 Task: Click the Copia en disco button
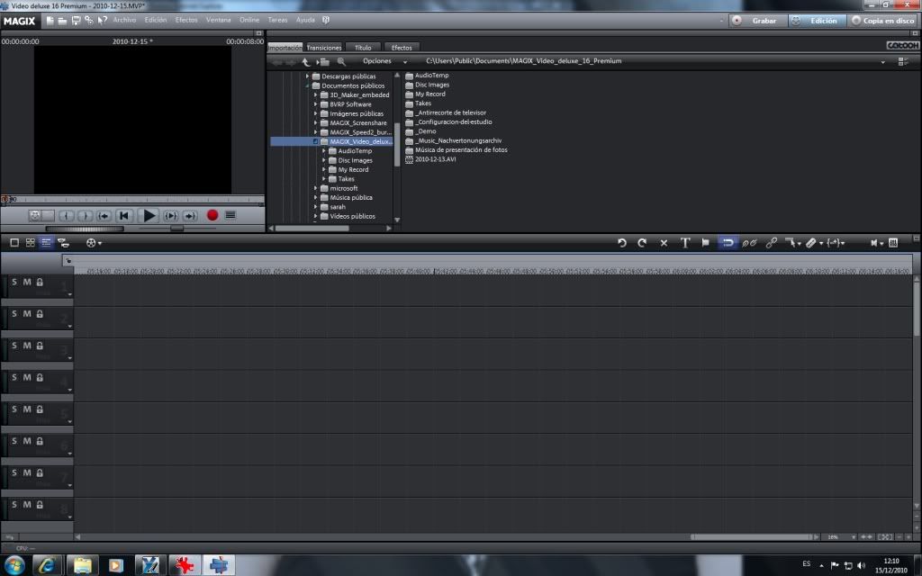pos(882,21)
